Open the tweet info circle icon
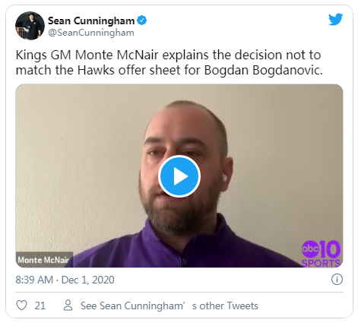This screenshot has width=358, height=326. [337, 280]
